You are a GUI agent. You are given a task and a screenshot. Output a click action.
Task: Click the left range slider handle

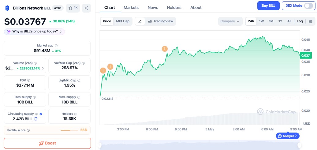(99, 145)
